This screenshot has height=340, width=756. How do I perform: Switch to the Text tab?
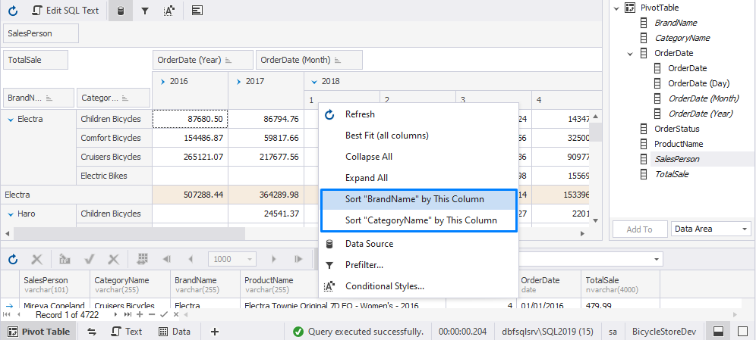coord(127,332)
